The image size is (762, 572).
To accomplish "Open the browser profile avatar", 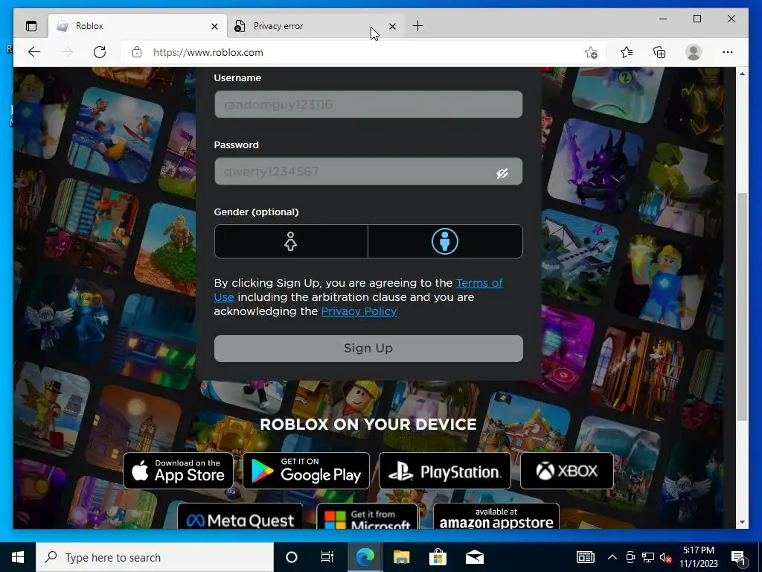I will 694,52.
